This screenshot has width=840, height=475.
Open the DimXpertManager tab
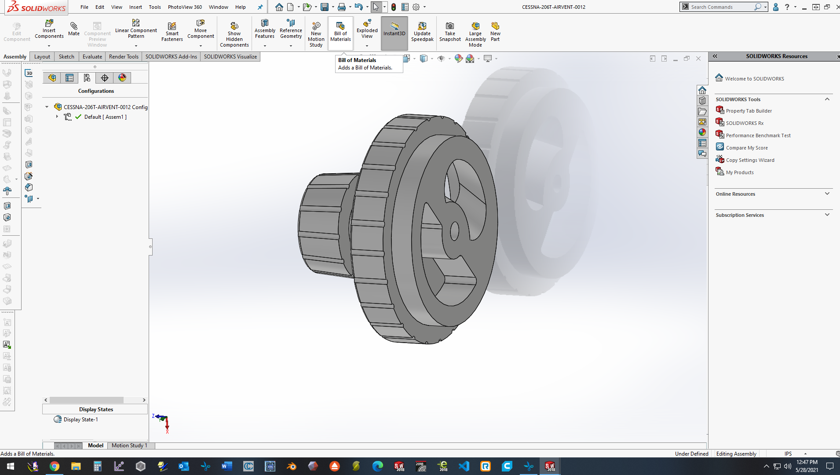(x=105, y=78)
